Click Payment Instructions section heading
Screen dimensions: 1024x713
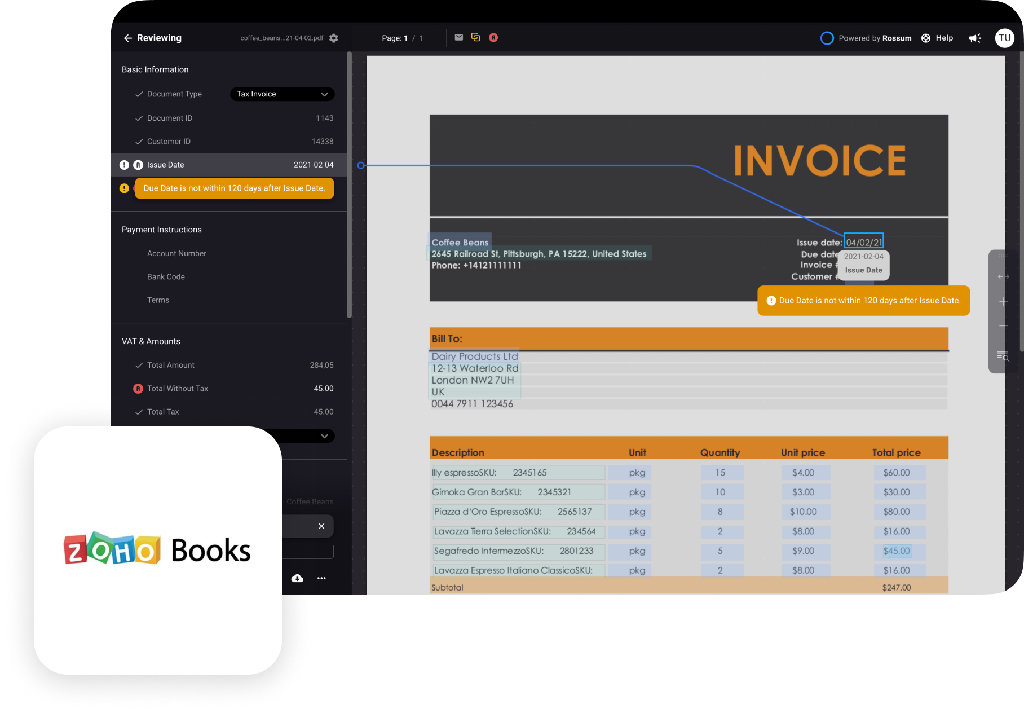tap(161, 230)
